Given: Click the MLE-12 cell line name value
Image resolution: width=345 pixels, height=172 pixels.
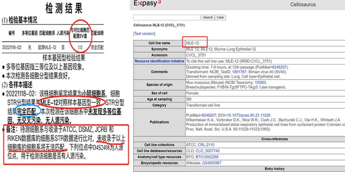Looking at the screenshot, I should [192, 43].
